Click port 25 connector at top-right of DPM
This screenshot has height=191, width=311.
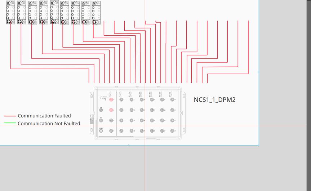(x=172, y=99)
